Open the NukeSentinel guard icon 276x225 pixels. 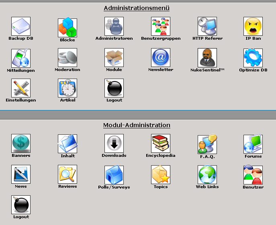point(207,58)
